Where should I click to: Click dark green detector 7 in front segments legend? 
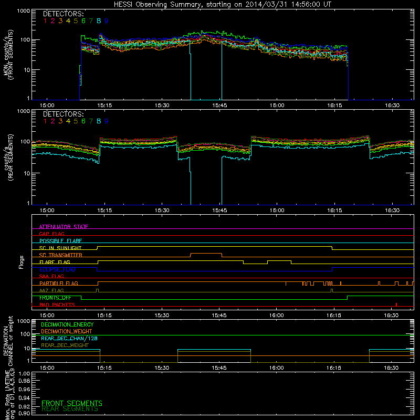tap(91, 21)
